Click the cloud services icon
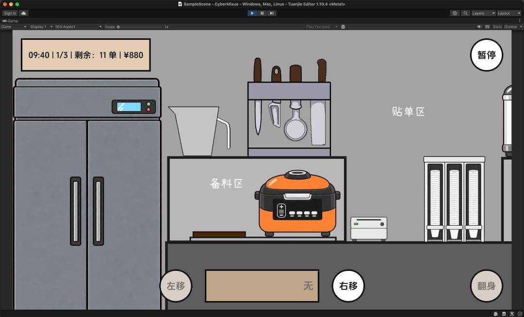Image resolution: width=524 pixels, height=317 pixels. [x=23, y=13]
